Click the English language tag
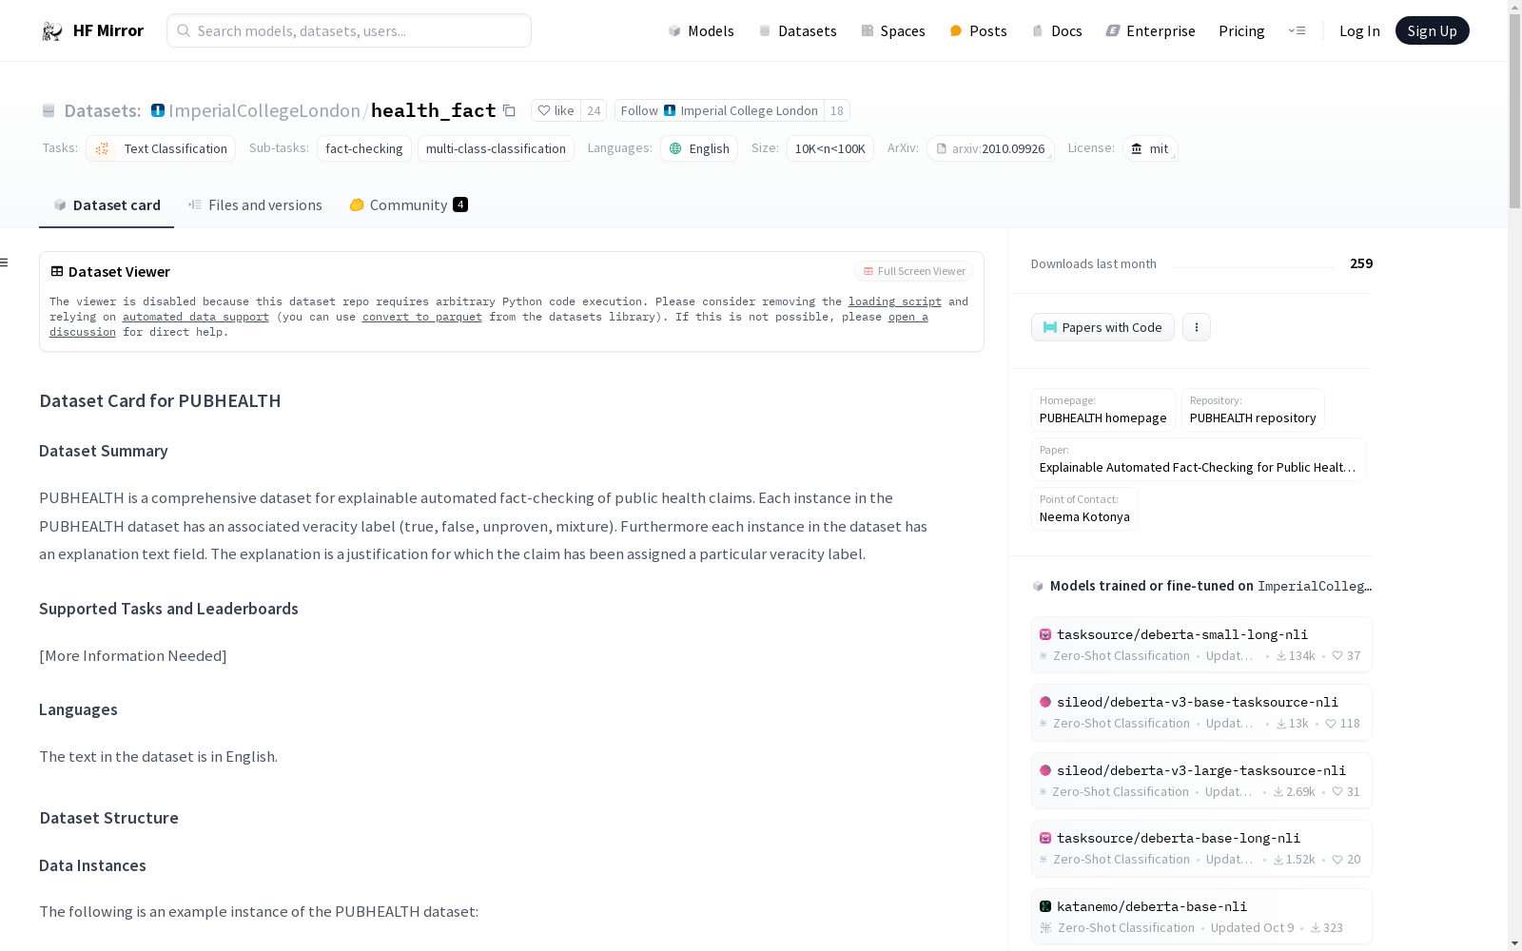Viewport: 1522px width, 951px height. click(x=699, y=148)
